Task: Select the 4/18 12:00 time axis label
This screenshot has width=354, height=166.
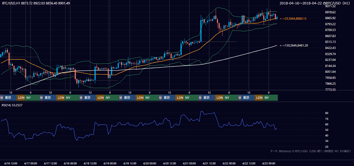Action: pos(90,163)
